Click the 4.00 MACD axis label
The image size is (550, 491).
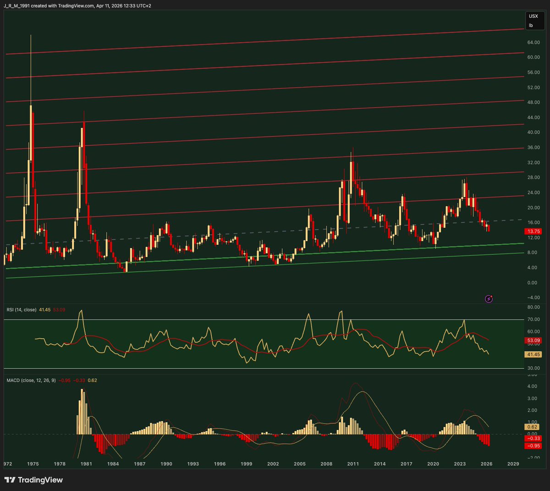532,386
